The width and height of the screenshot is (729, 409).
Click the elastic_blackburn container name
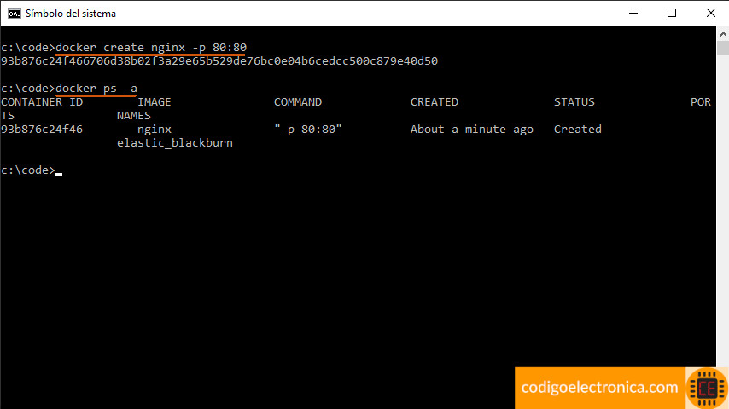(175, 143)
